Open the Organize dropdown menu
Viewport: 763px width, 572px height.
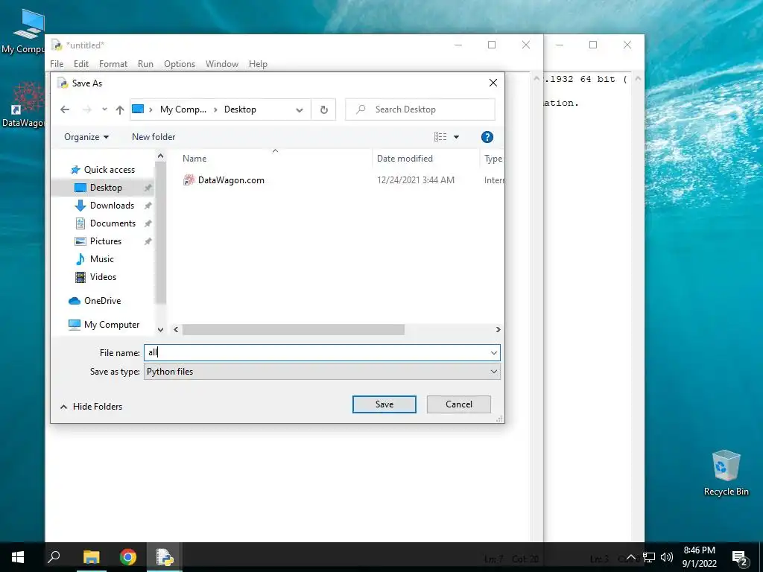[x=86, y=137]
